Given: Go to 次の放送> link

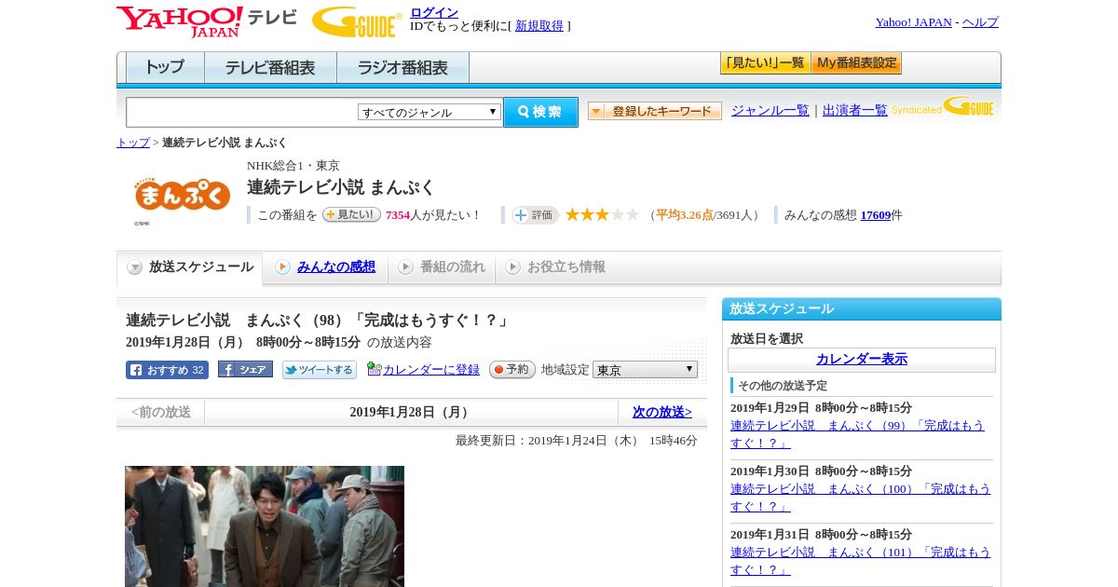Looking at the screenshot, I should pyautogui.click(x=662, y=412).
